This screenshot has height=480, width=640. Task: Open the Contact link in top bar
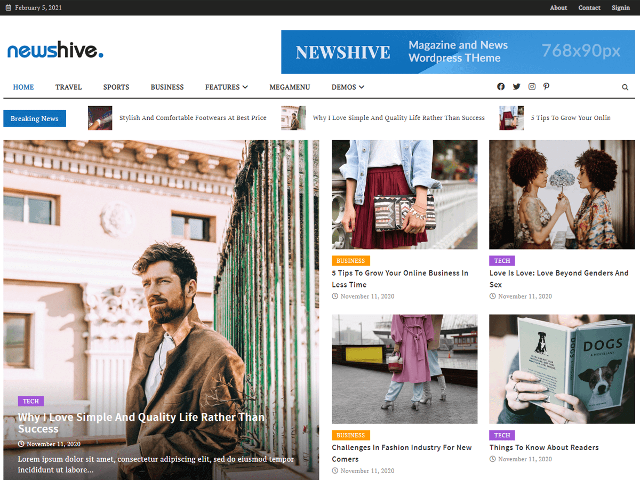(589, 8)
